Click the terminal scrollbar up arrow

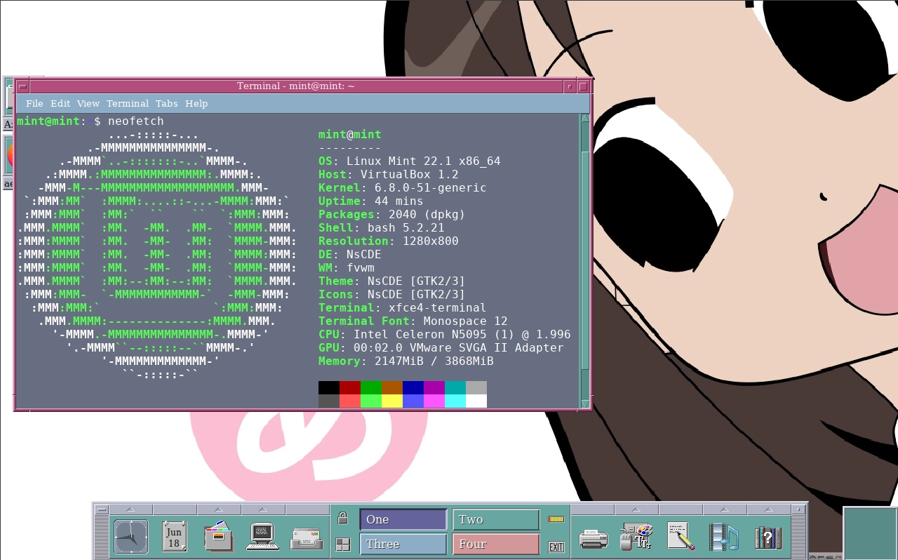tap(585, 119)
